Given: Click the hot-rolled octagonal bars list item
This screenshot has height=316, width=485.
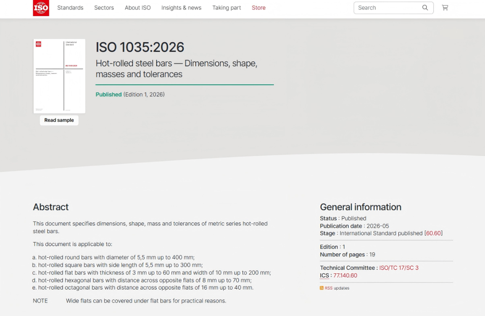Looking at the screenshot, I should pyautogui.click(x=143, y=288).
